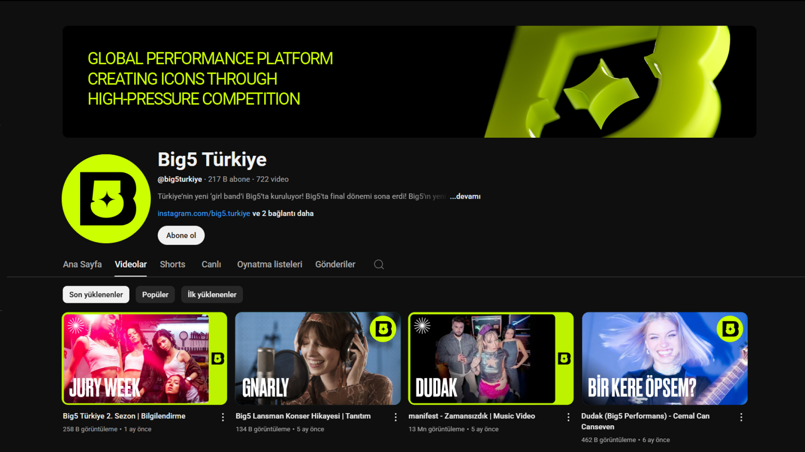Click the channel search magnifier icon

(x=379, y=265)
